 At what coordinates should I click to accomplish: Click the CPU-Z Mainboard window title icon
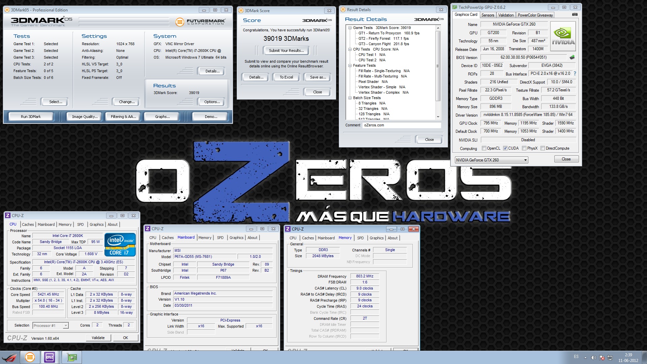(x=148, y=229)
